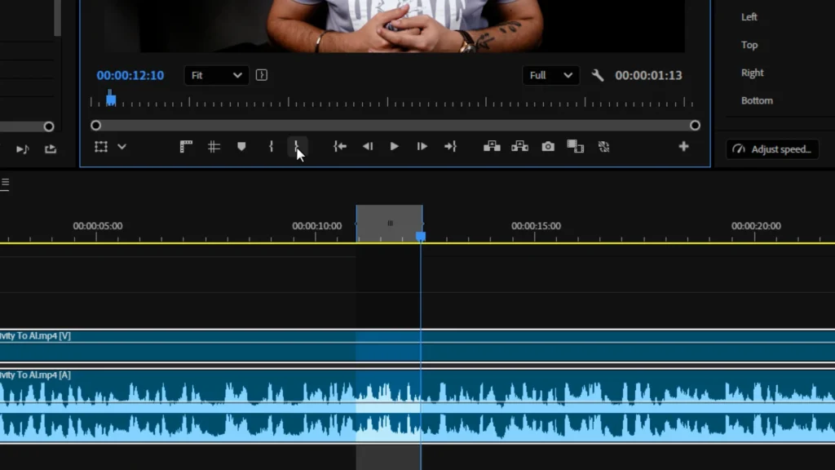Viewport: 835px width, 470px height.
Task: Toggle the guides grid icon
Action: (x=214, y=147)
